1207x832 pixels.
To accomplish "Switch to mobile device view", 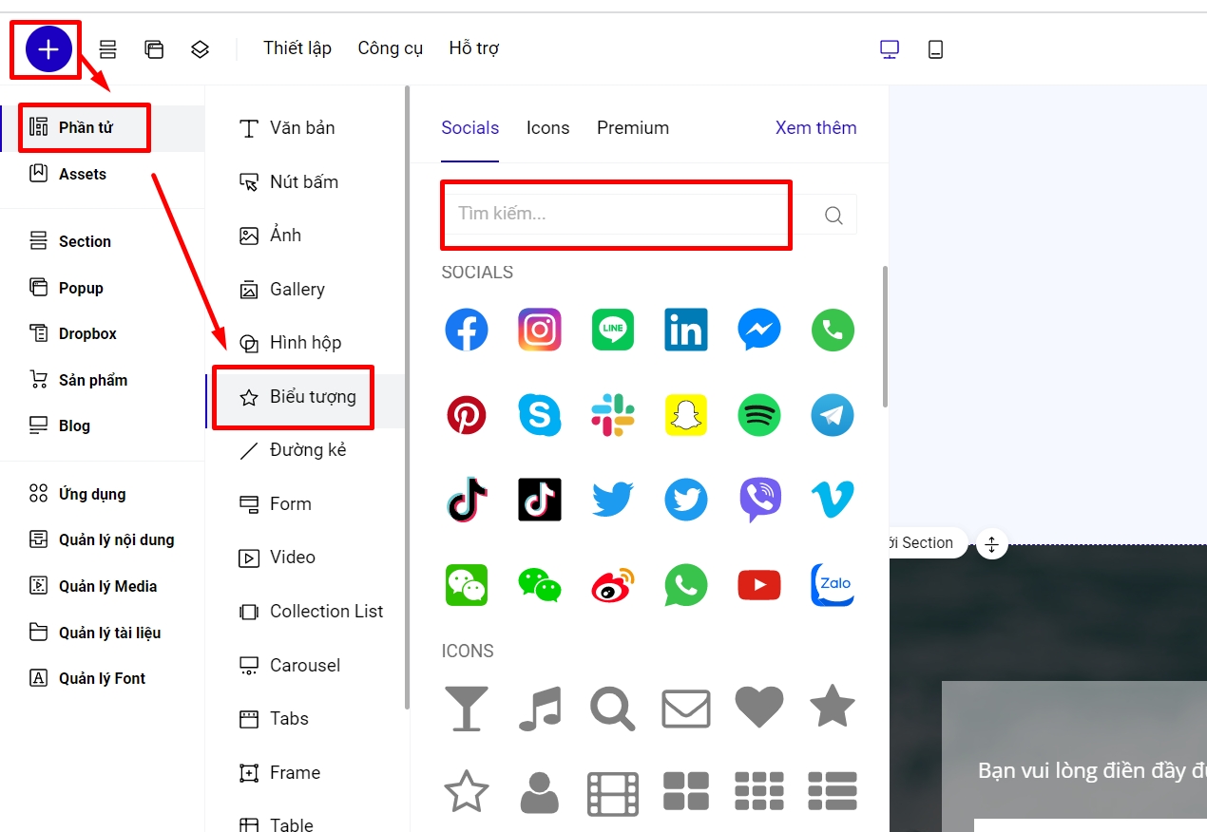I will [x=935, y=49].
